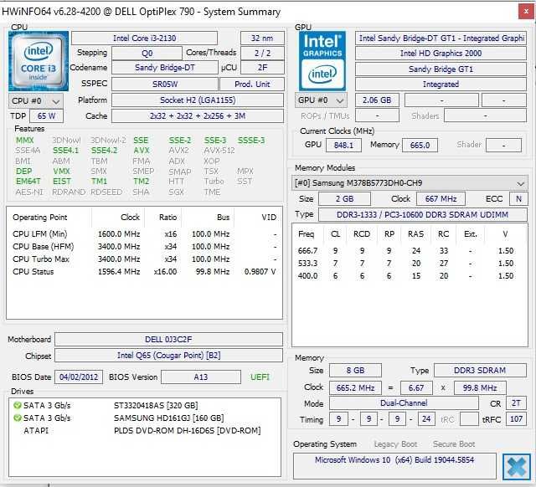Click the Intel Q65 (Cougar Point) chipset field
536x487 pixels.
168,356
